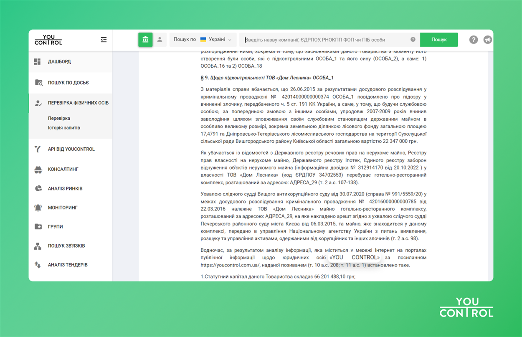
Task: Select 'Перевірка' submenu link
Action: 59,118
